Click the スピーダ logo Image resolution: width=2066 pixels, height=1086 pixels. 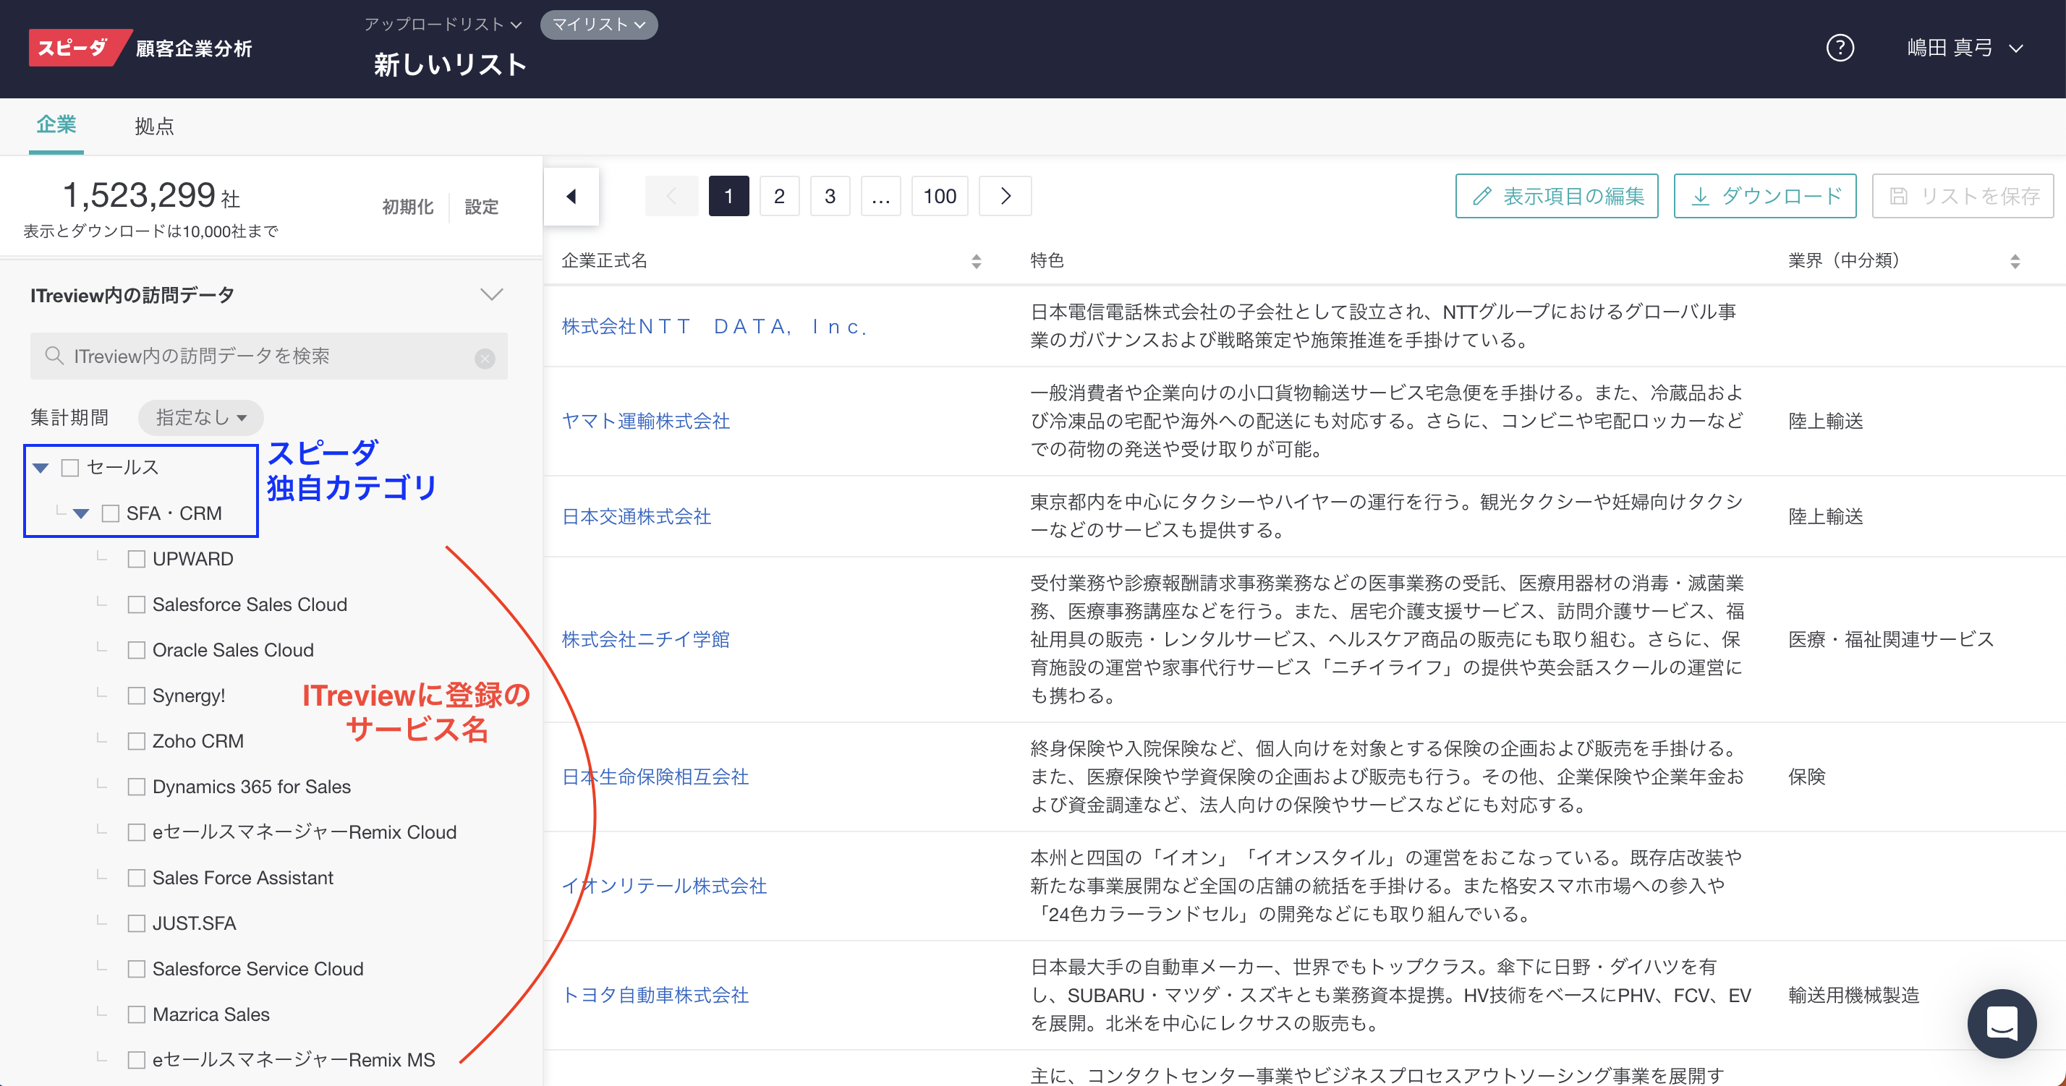click(74, 48)
